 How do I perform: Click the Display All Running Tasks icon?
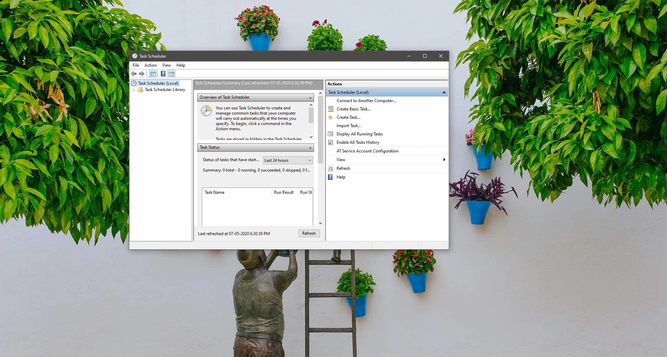330,134
